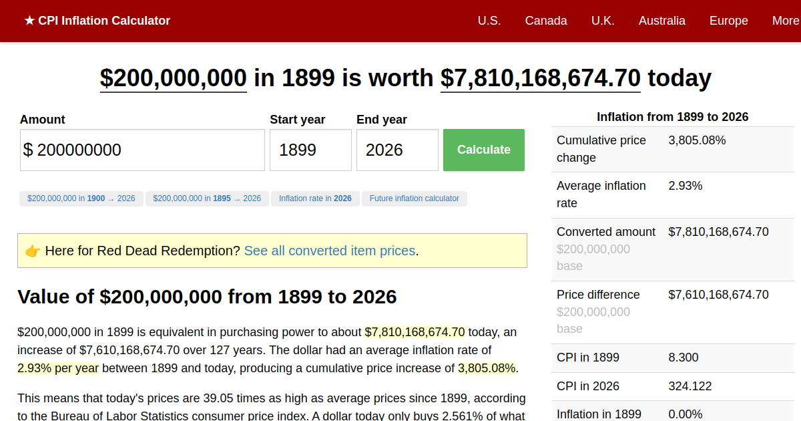Open the See all converted item prices link
The height and width of the screenshot is (421, 801).
[329, 251]
